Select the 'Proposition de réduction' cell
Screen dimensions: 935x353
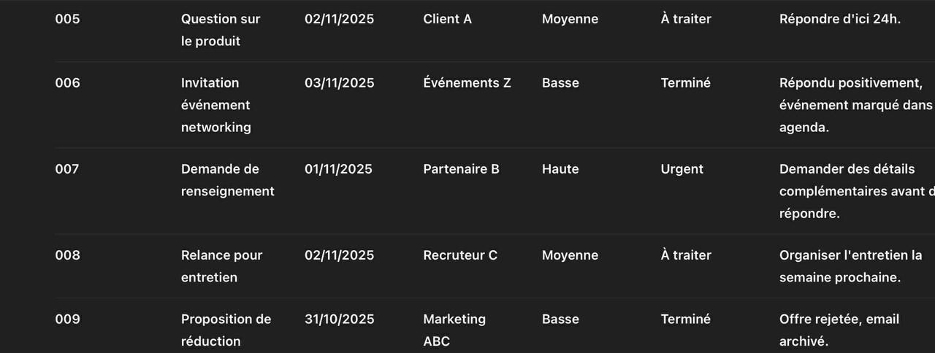(225, 330)
